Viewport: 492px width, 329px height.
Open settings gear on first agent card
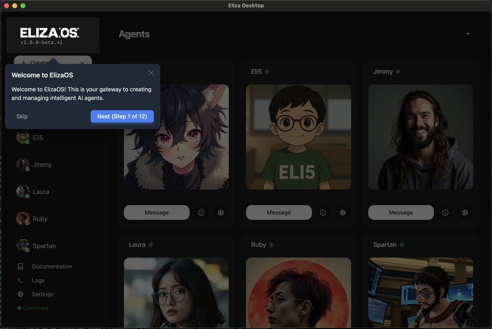[221, 213]
